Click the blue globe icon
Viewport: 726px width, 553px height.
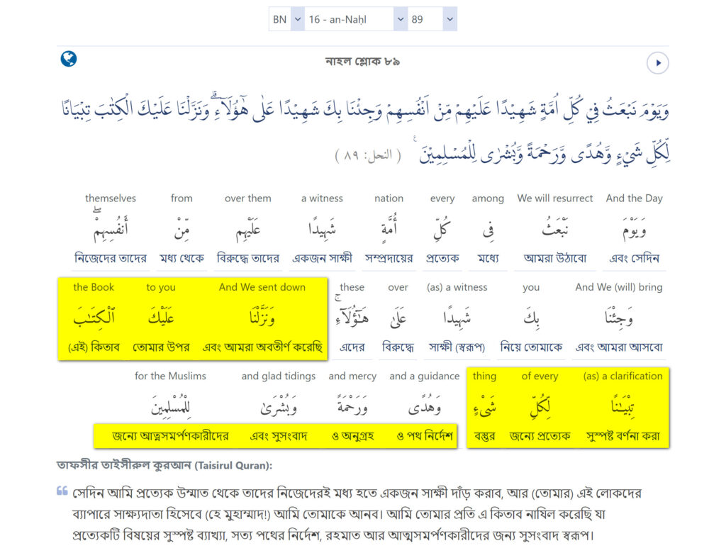tap(69, 59)
